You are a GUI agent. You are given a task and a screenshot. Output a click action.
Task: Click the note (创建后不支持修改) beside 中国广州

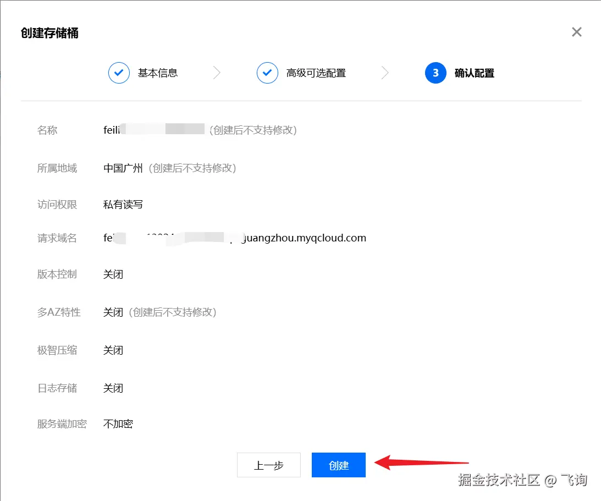point(192,168)
